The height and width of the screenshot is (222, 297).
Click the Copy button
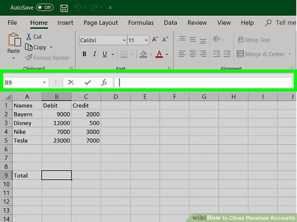tap(35, 47)
